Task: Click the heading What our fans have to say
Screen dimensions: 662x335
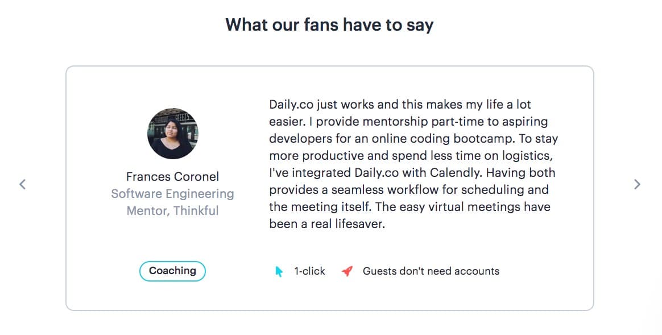Action: click(x=330, y=24)
